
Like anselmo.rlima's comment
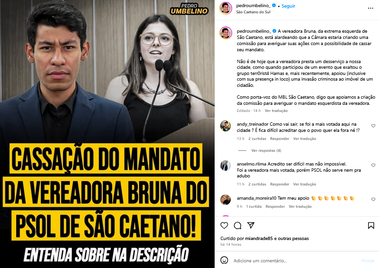pos(373,165)
